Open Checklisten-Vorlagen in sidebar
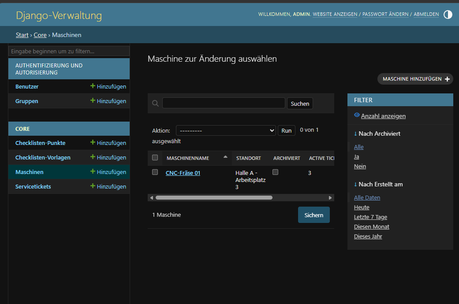 click(43, 158)
